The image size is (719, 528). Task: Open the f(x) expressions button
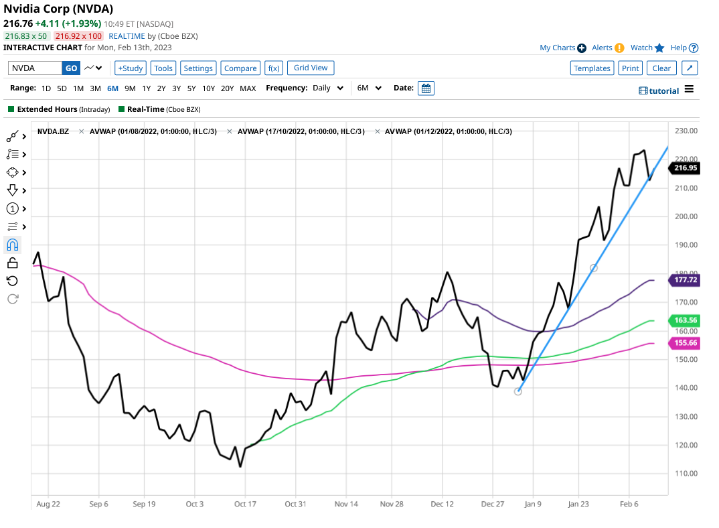[x=274, y=68]
